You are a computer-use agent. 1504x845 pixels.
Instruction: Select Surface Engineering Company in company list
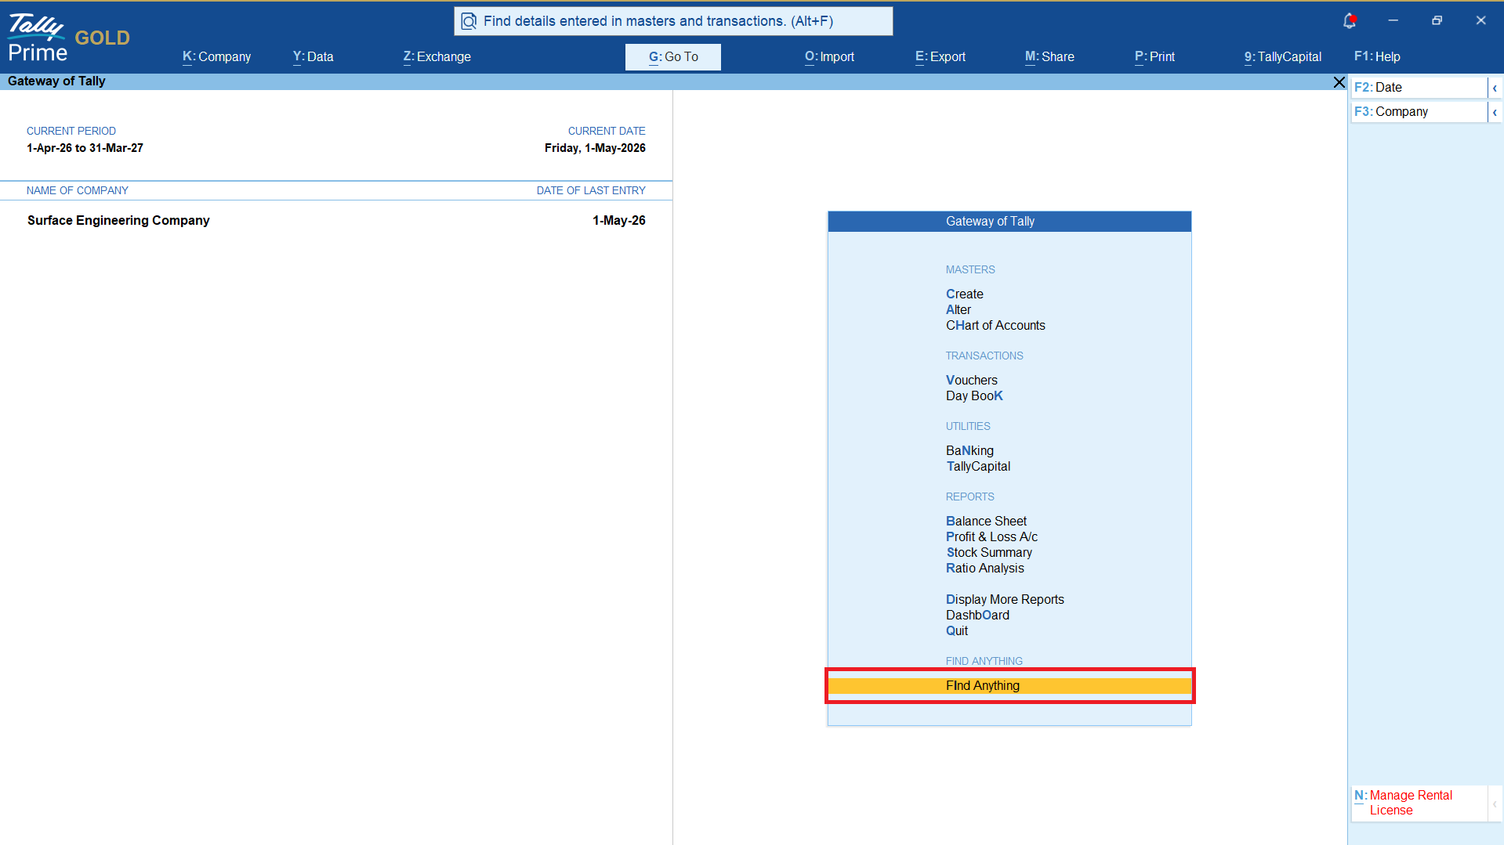(x=118, y=221)
